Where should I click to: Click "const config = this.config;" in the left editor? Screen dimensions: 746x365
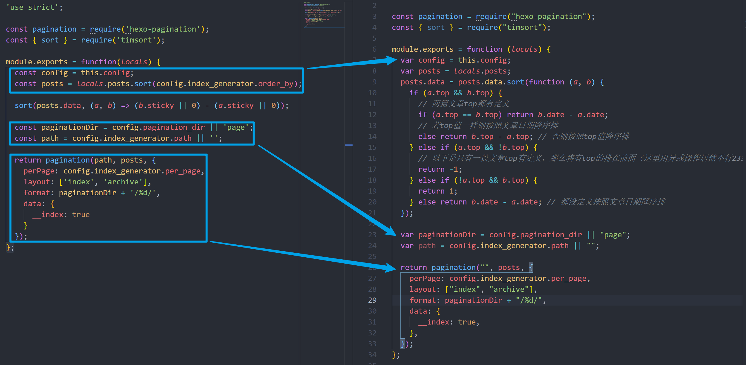[x=74, y=73]
